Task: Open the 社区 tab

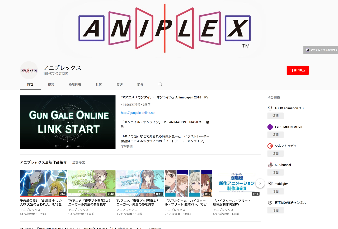Action: click(x=99, y=85)
